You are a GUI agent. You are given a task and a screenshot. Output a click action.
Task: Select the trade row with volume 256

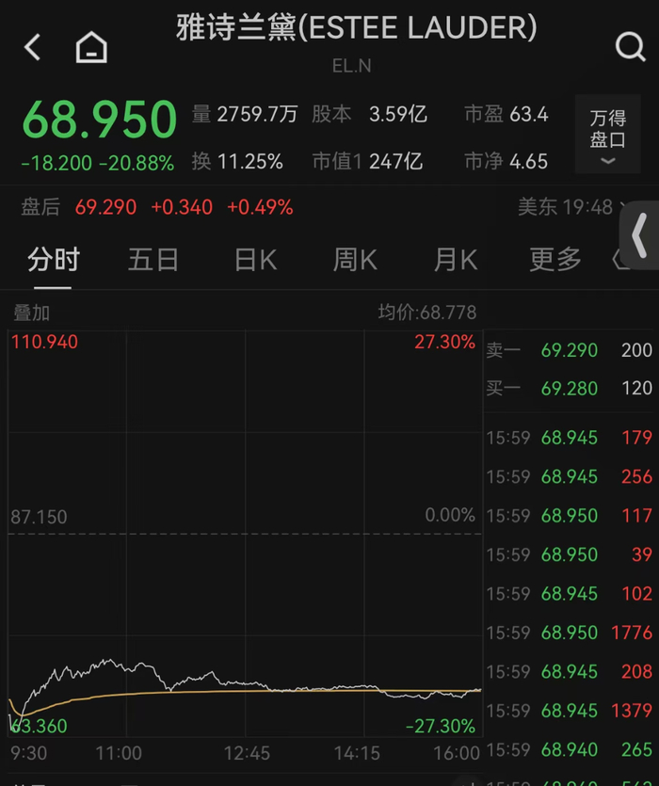pos(570,476)
